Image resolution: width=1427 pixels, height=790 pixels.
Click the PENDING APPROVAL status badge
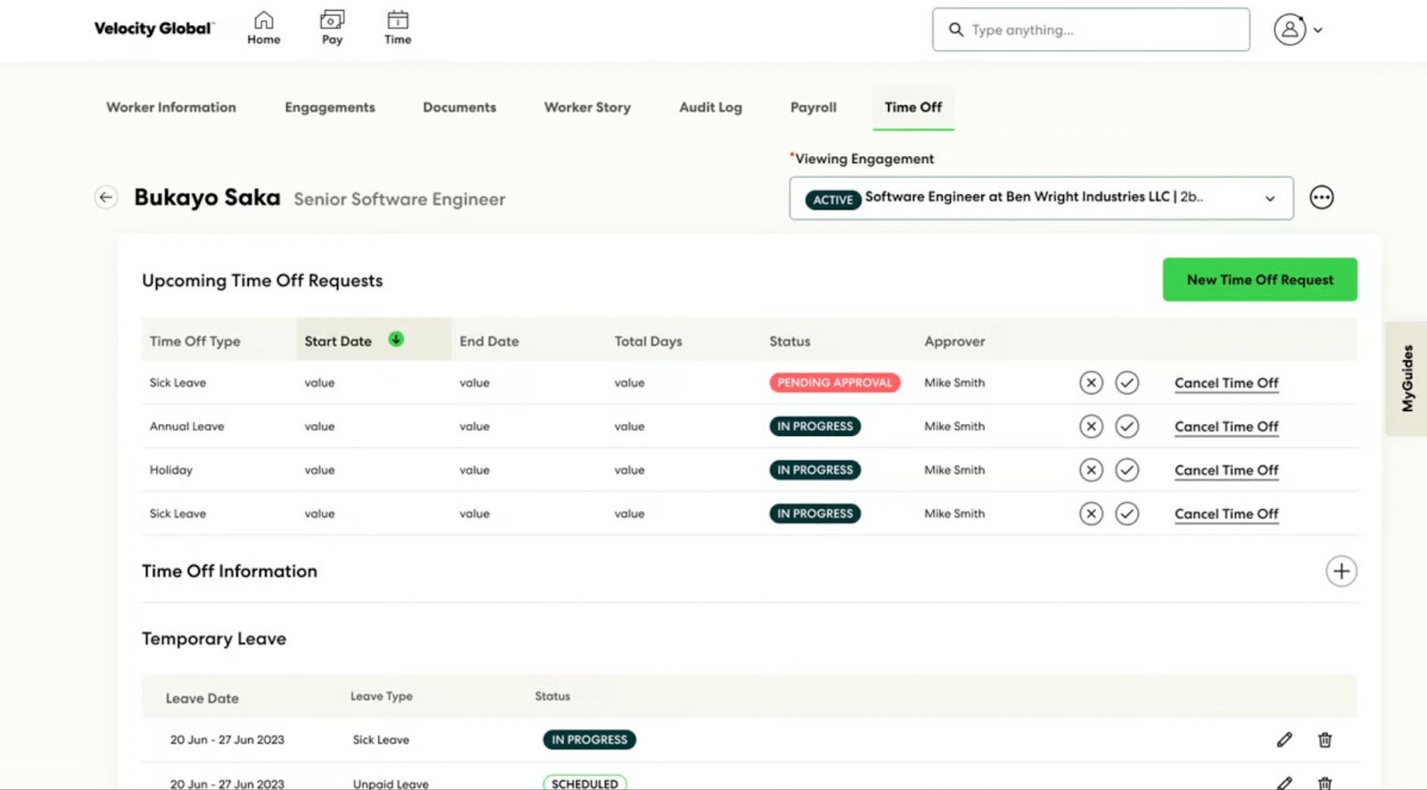(x=835, y=383)
